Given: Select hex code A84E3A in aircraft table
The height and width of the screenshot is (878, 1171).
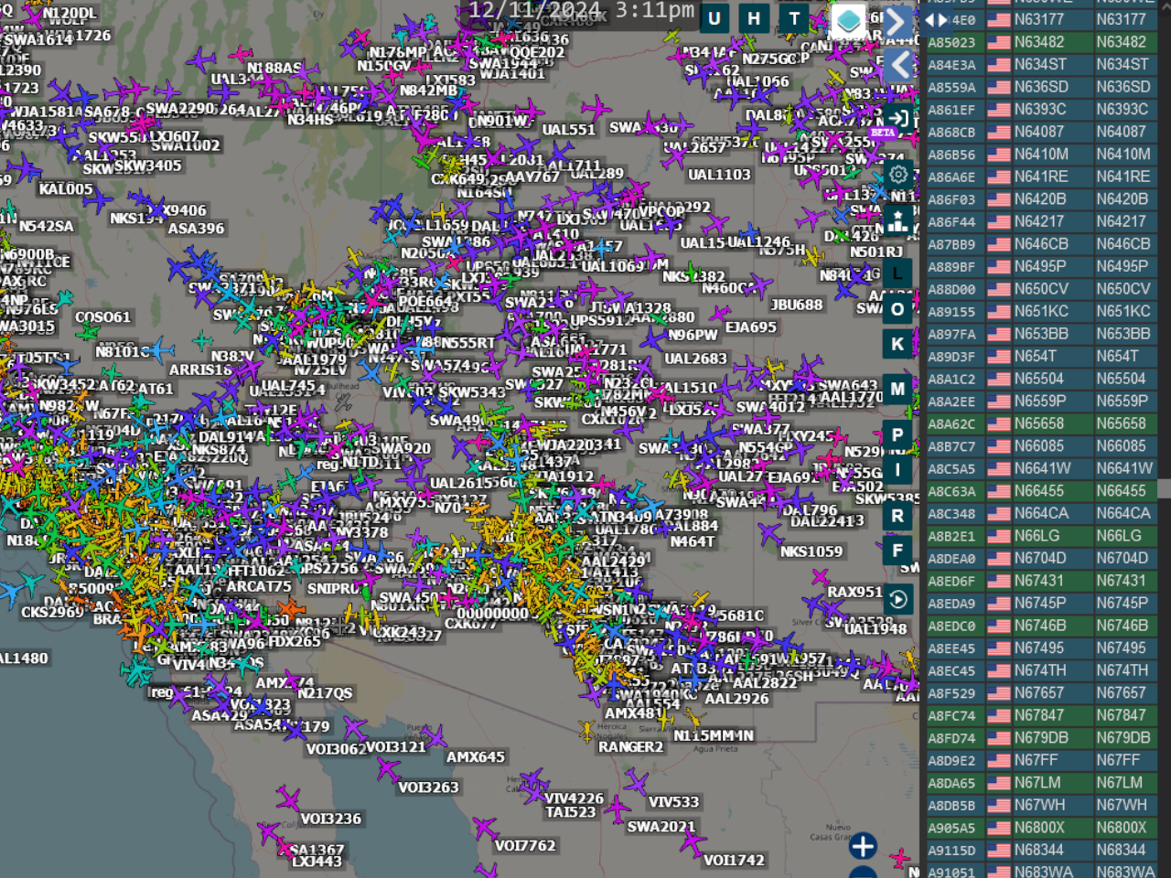Looking at the screenshot, I should pyautogui.click(x=951, y=65).
